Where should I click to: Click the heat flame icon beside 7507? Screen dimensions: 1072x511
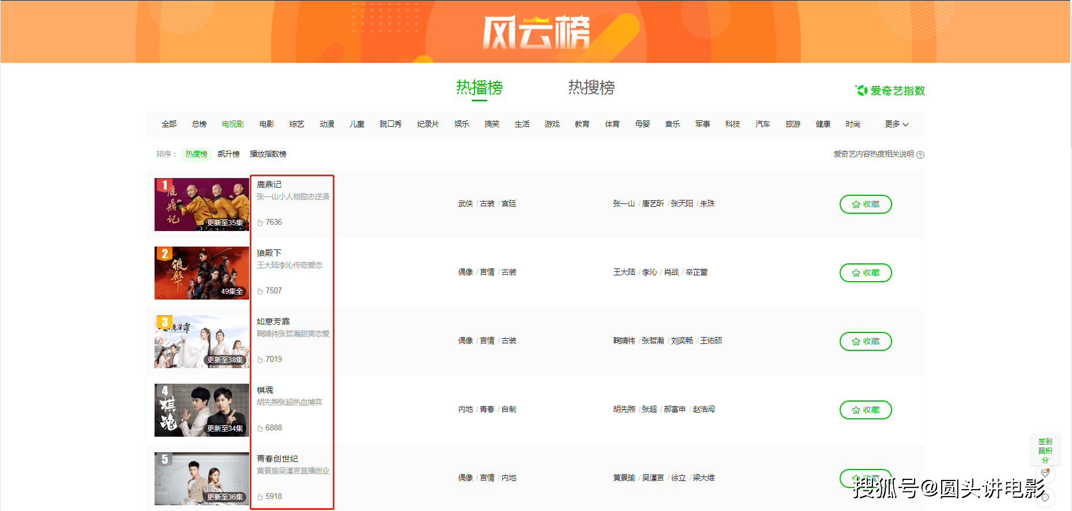(260, 291)
